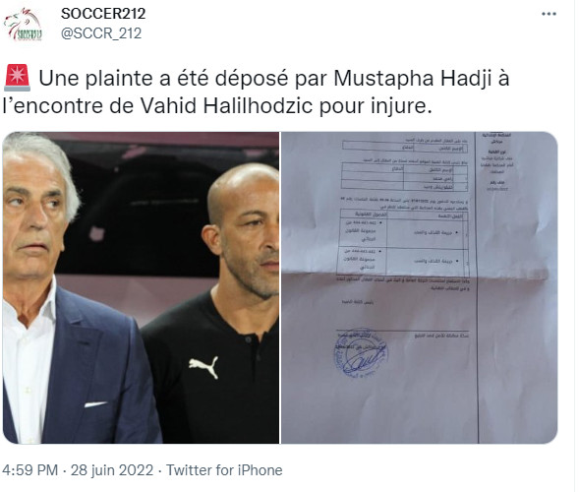Click the SOCCER212 display name
Screen dimensions: 579x492
[x=103, y=14]
